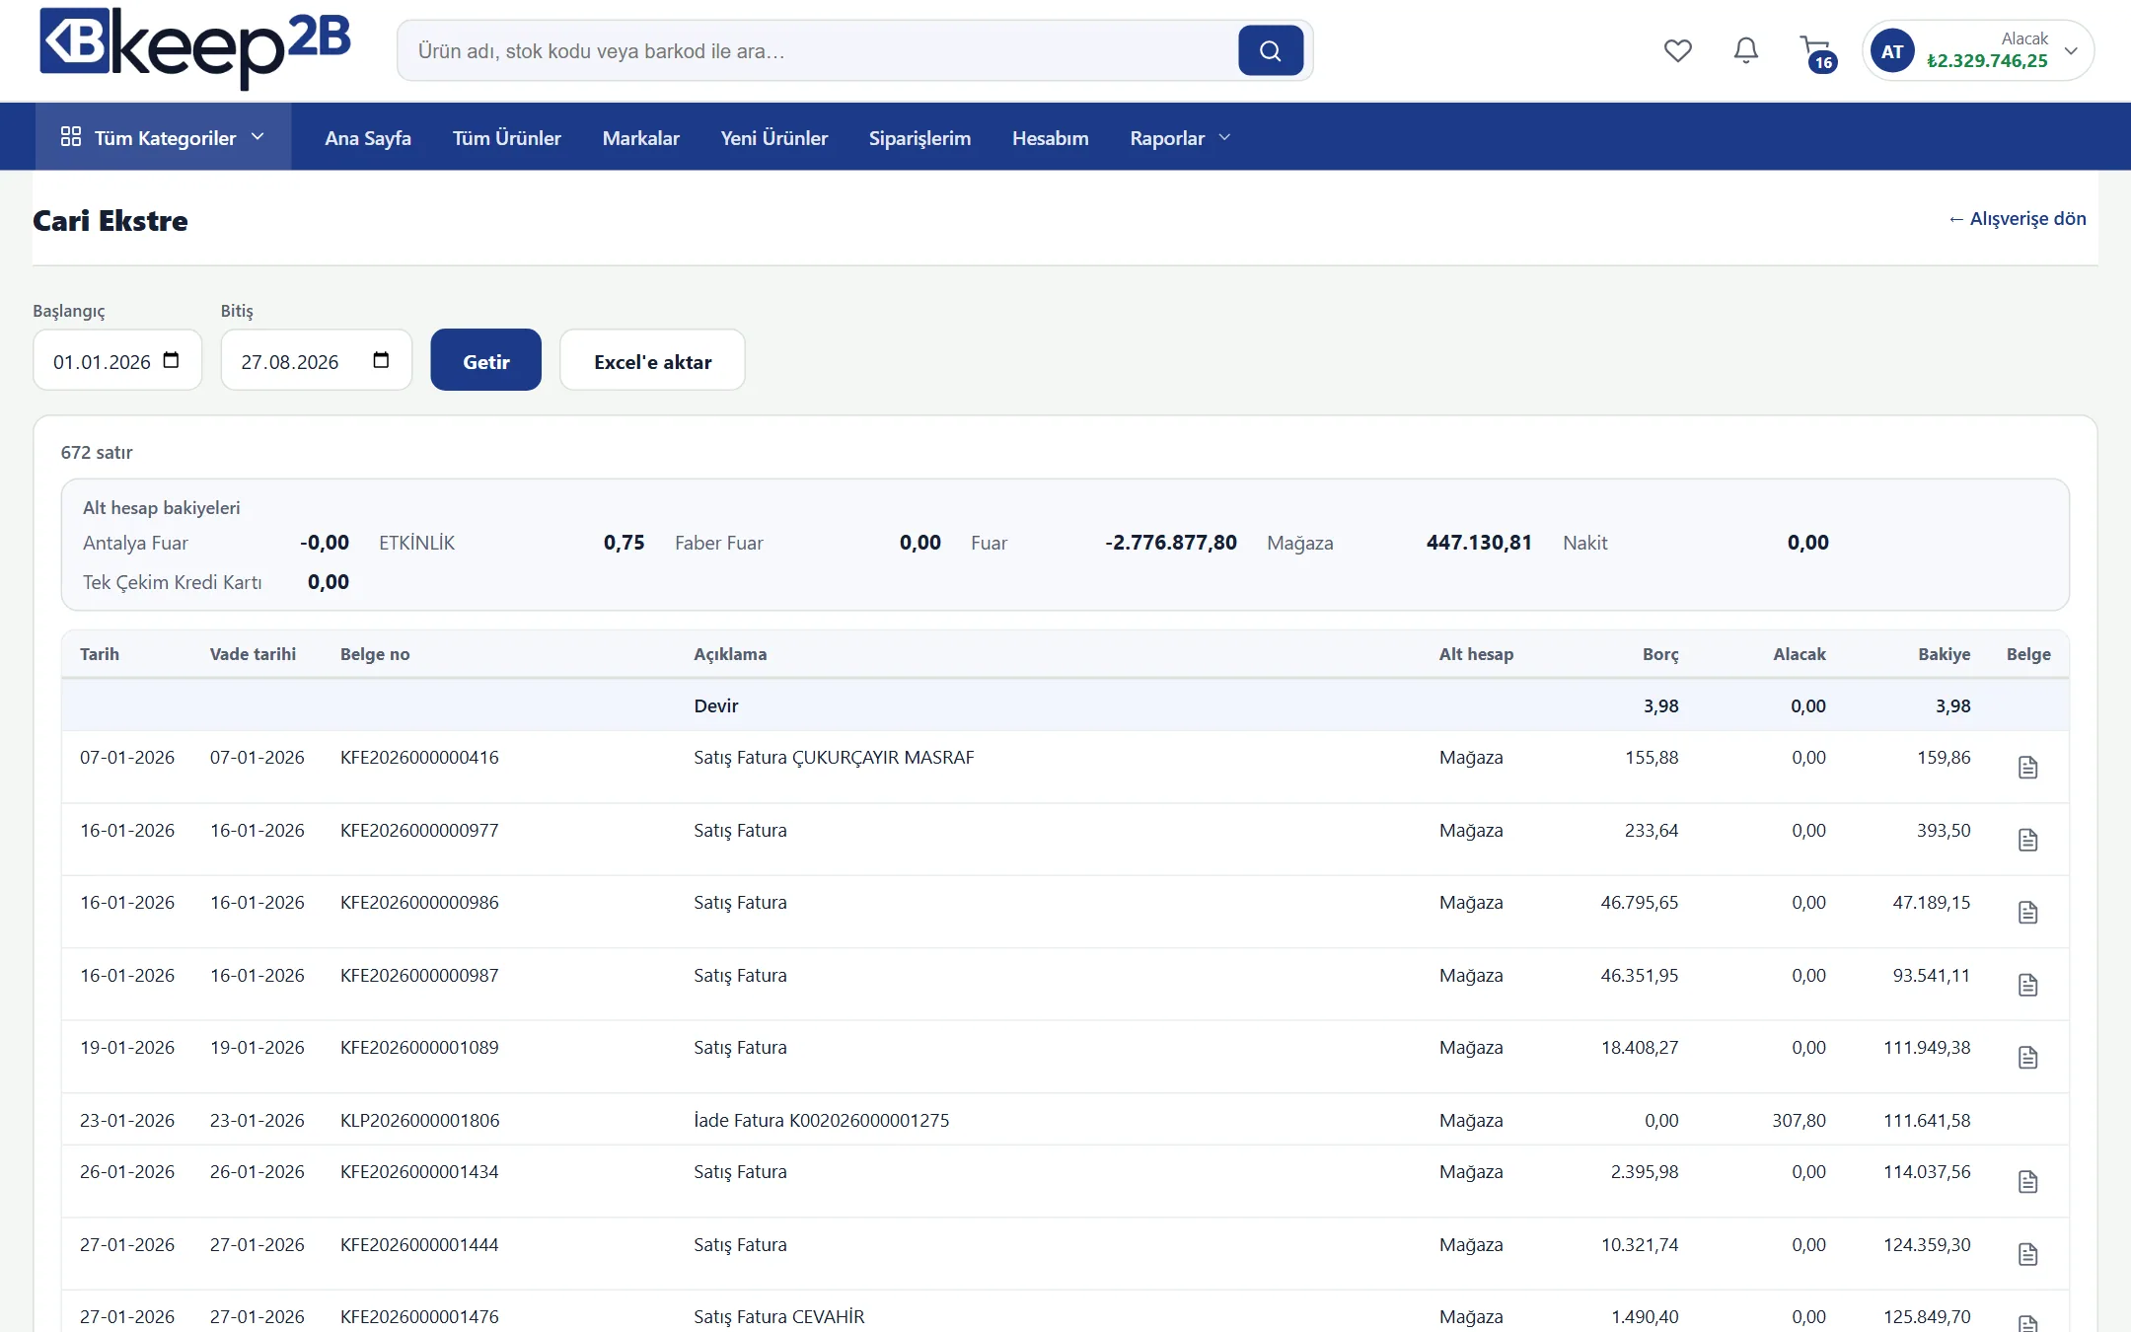Focus the product search field

click(819, 50)
